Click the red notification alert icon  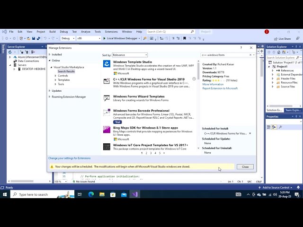click(267, 32)
